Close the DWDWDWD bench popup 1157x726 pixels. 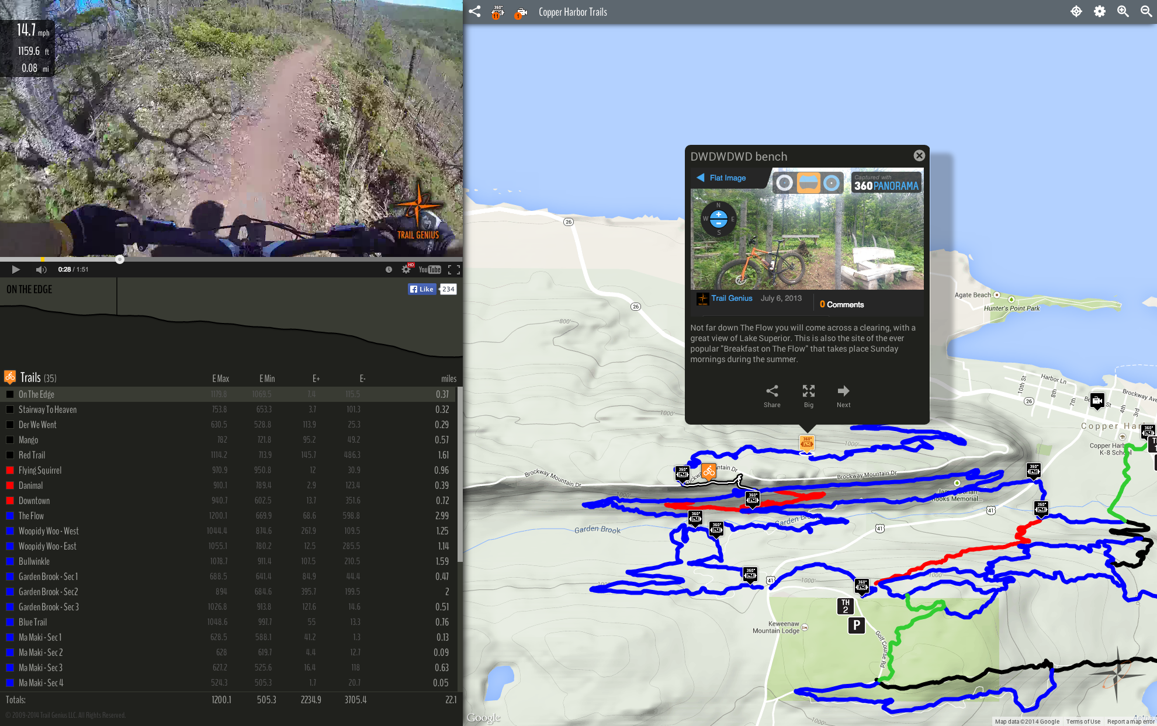pos(919,155)
